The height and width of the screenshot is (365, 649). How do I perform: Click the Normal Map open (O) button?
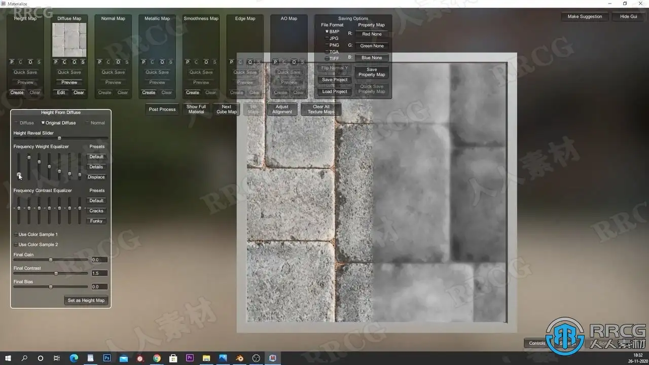tap(118, 62)
